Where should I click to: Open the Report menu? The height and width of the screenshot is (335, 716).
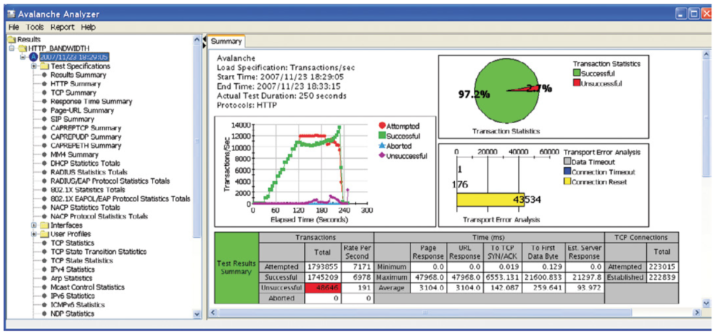tap(62, 27)
